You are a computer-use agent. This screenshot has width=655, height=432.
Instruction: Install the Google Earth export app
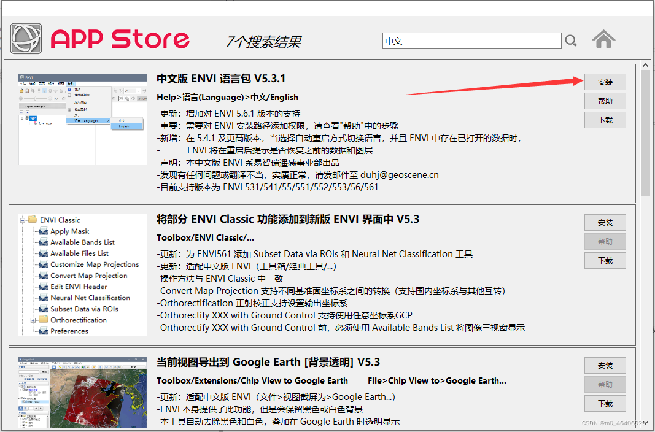[x=605, y=365]
